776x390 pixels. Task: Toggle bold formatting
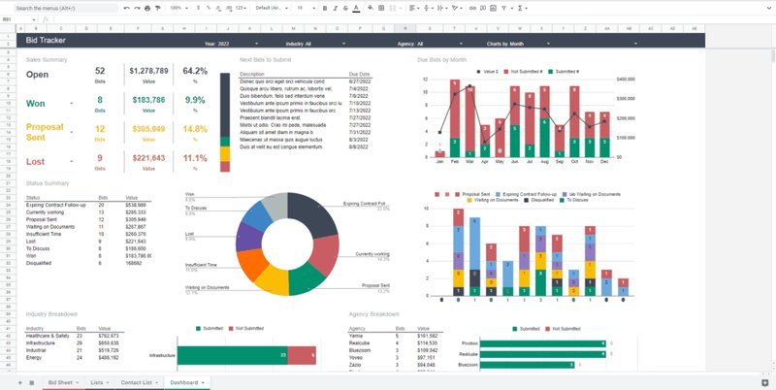click(325, 8)
